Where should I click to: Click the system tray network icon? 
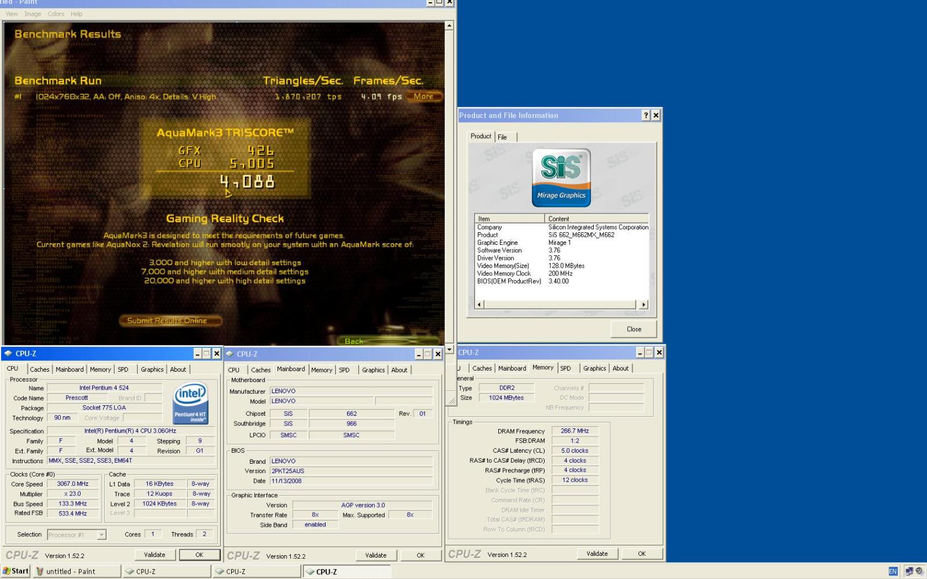click(x=908, y=571)
